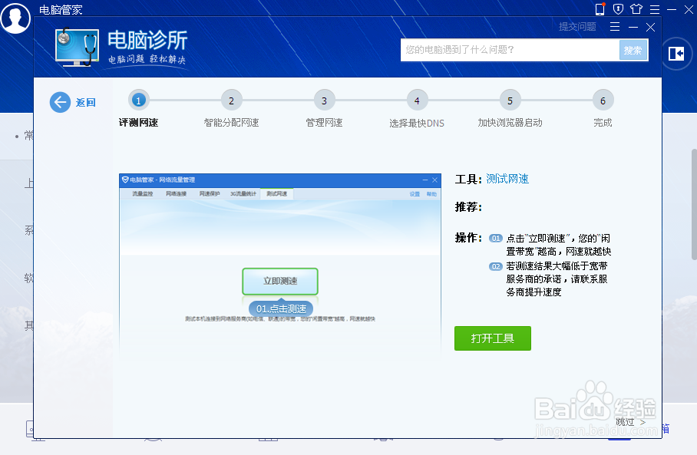The image size is (697, 455).
Task: Open the shield icon in main window title bar
Action: (618, 9)
